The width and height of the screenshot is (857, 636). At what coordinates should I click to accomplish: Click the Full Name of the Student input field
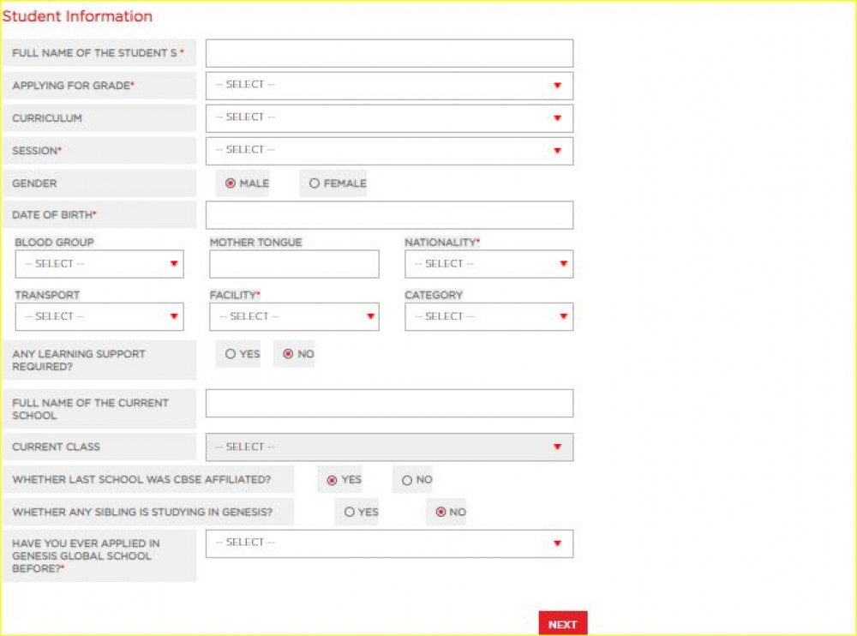(x=389, y=53)
